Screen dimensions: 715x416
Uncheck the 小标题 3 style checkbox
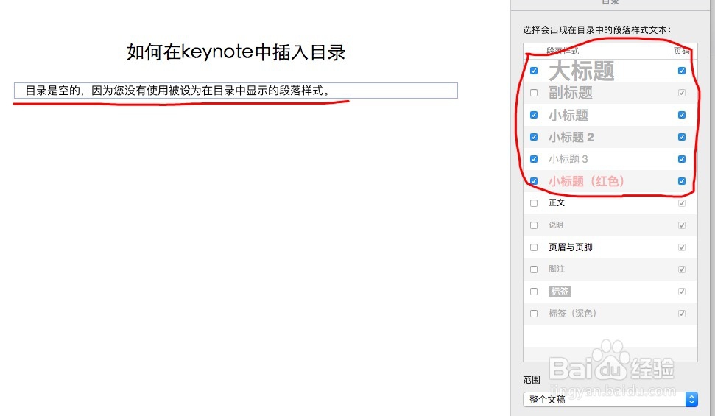point(534,159)
